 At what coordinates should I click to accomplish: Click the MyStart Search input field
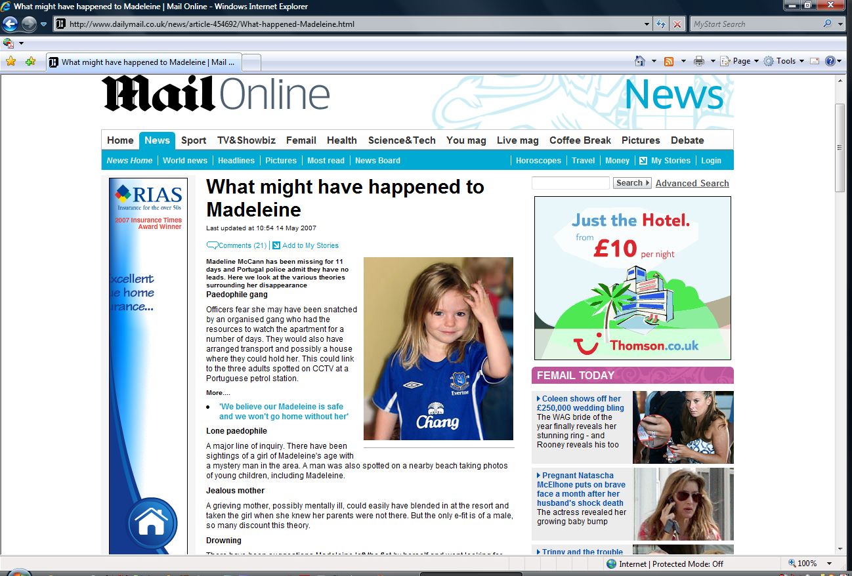click(755, 24)
